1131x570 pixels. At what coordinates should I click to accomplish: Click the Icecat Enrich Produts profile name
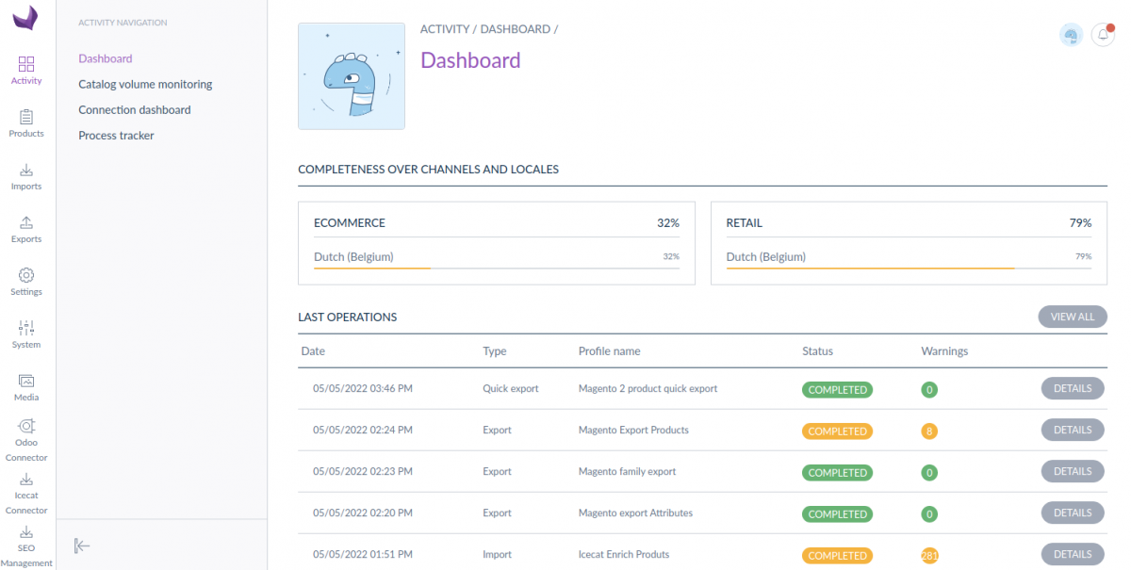[624, 554]
